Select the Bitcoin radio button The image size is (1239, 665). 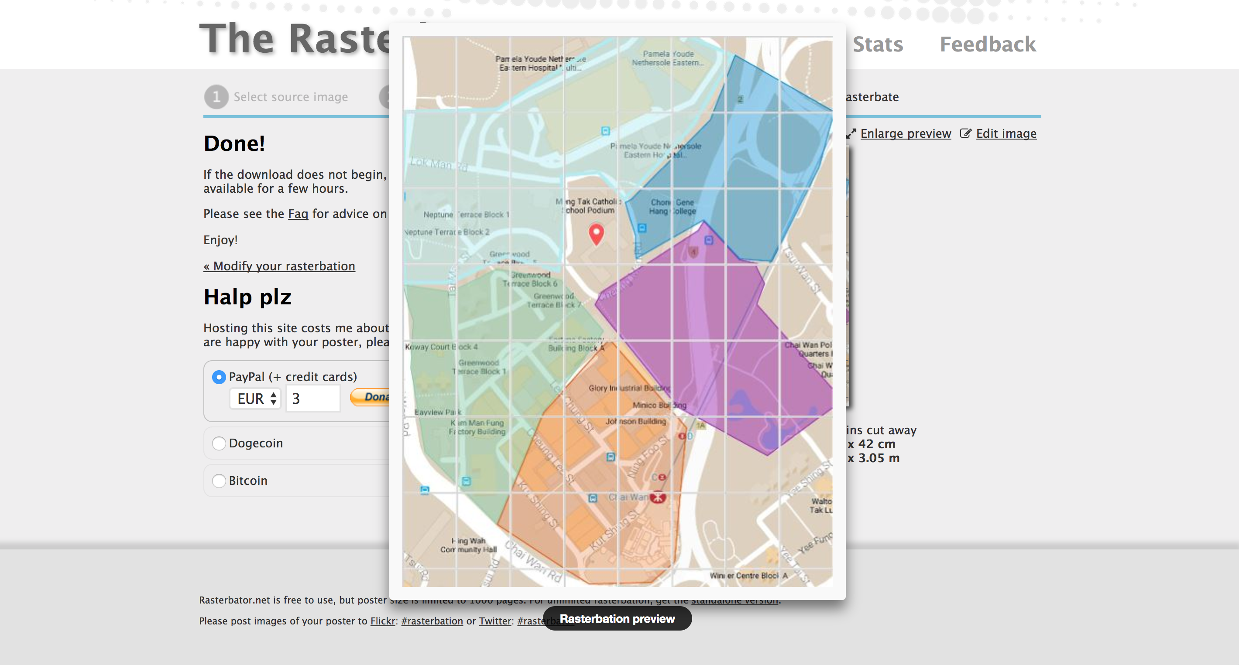tap(219, 481)
